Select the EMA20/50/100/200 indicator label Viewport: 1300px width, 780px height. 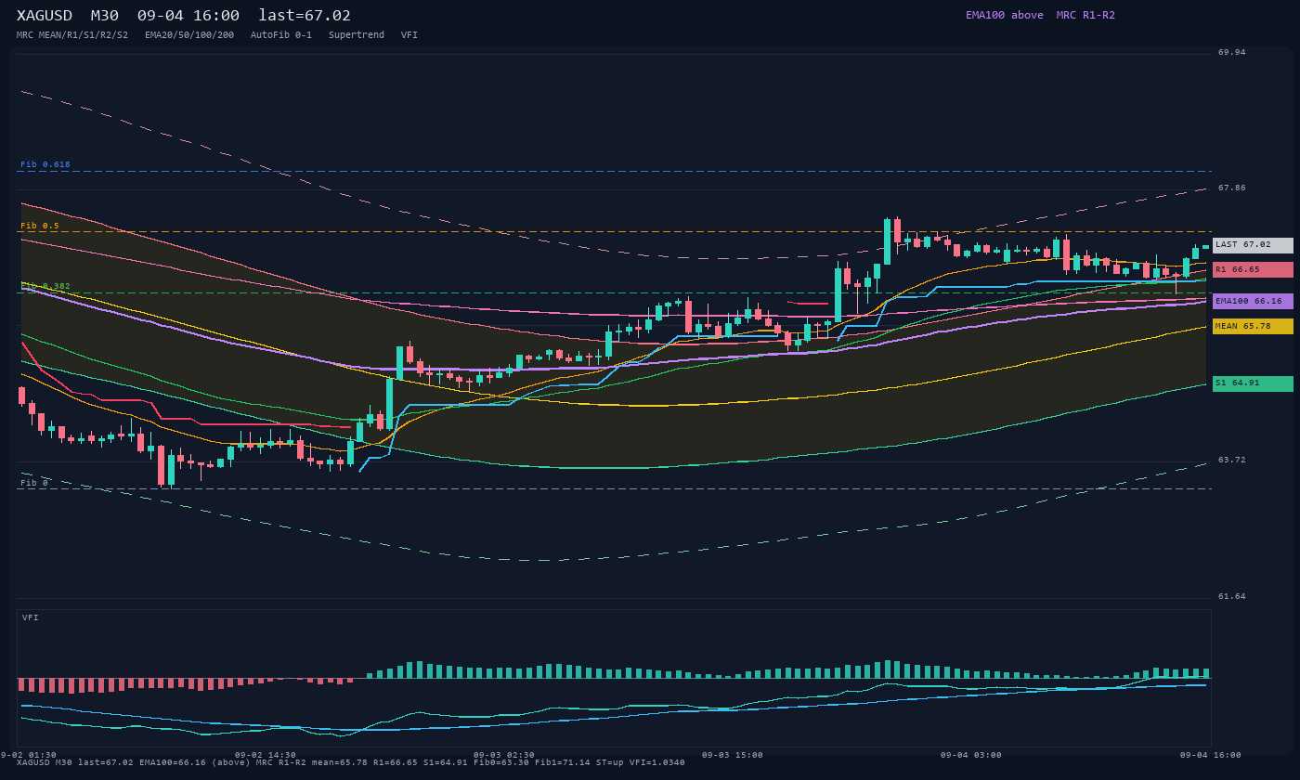click(189, 35)
